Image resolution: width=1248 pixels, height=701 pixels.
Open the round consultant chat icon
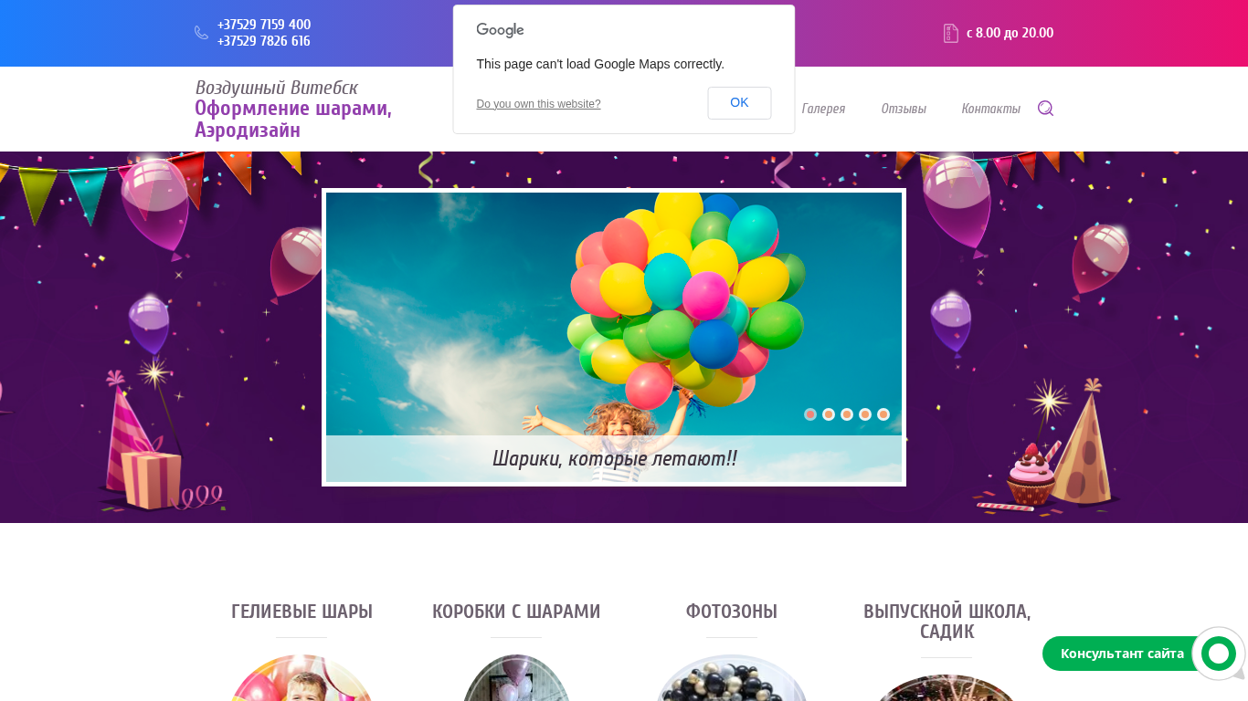click(1219, 654)
